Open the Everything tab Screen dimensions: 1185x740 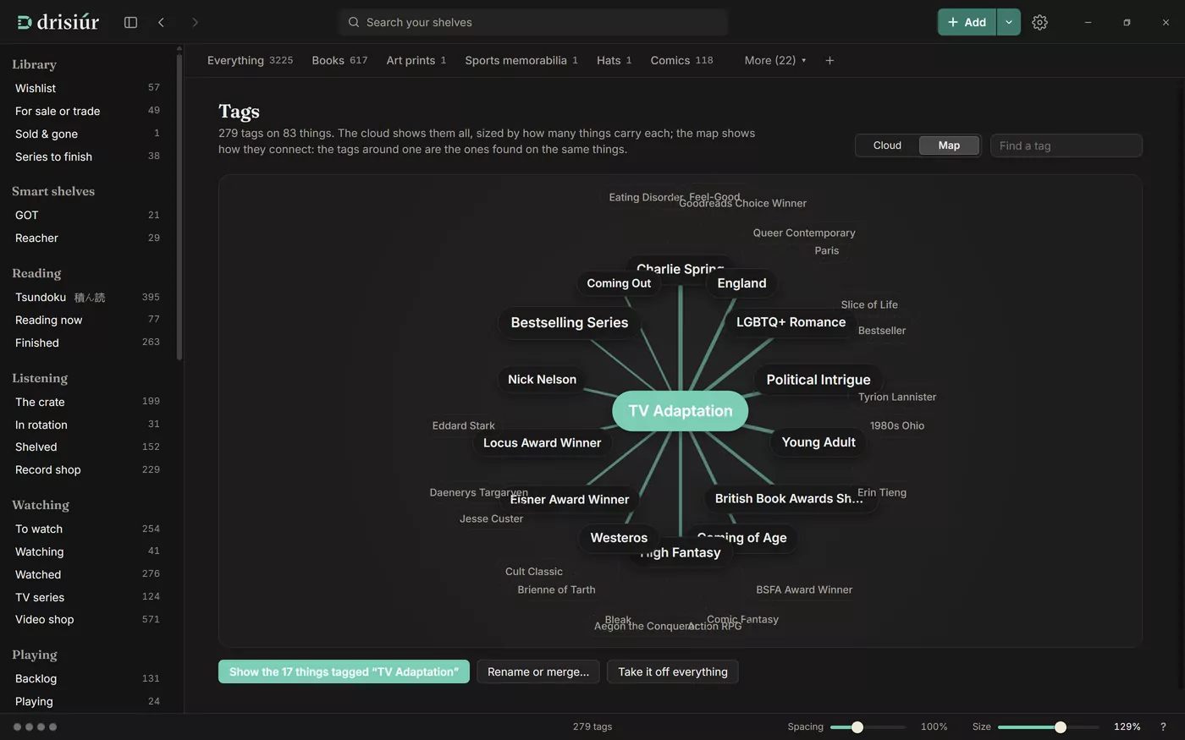[x=250, y=60]
